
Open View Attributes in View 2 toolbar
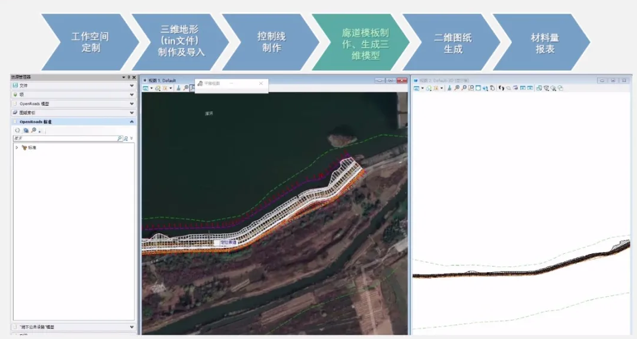tap(417, 88)
